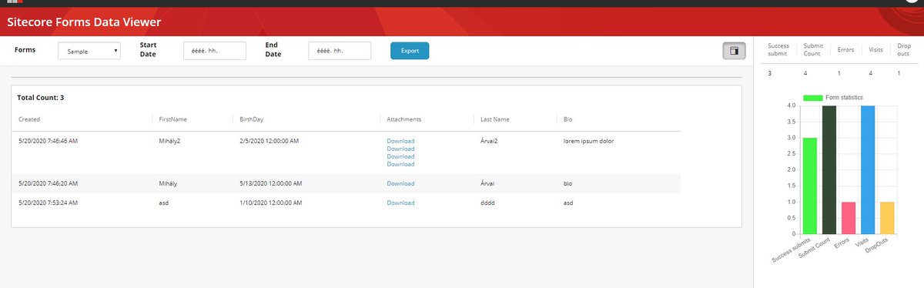924x288 pixels.
Task: Click the blue Visits bar
Action: (x=868, y=169)
